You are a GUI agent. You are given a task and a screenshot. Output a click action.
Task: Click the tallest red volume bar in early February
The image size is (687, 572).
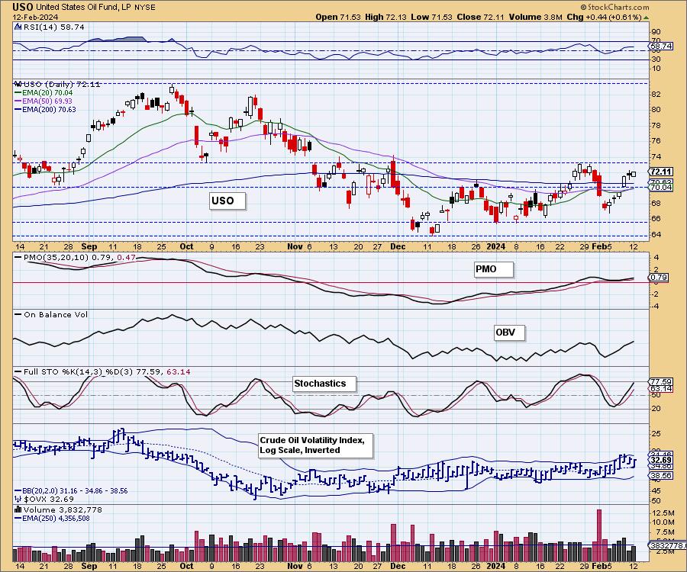pos(599,535)
